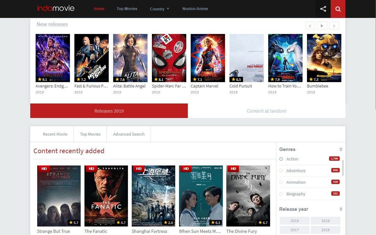Select the Animation genre radio button
Viewport: 376px width, 235px height.
coord(281,182)
